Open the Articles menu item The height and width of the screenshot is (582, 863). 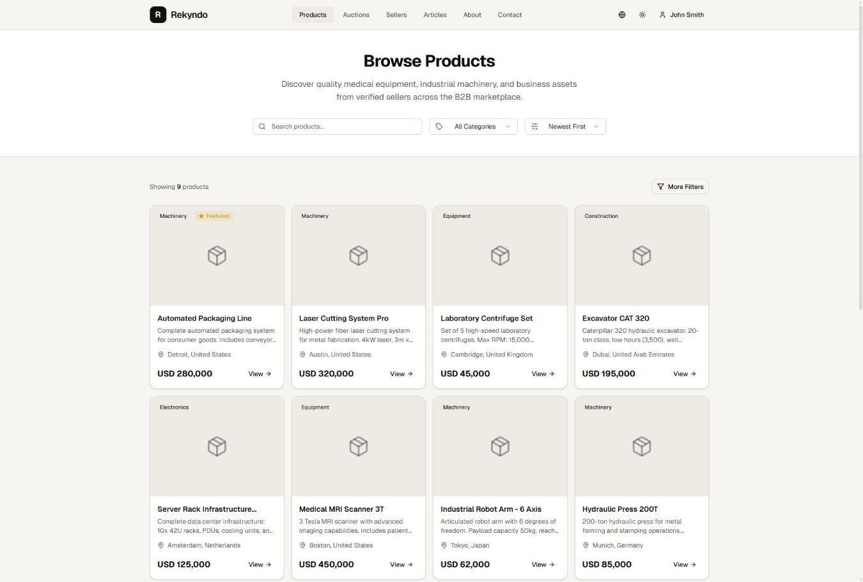[435, 14]
